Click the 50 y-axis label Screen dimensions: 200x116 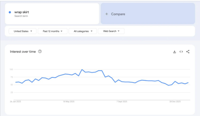12,85
